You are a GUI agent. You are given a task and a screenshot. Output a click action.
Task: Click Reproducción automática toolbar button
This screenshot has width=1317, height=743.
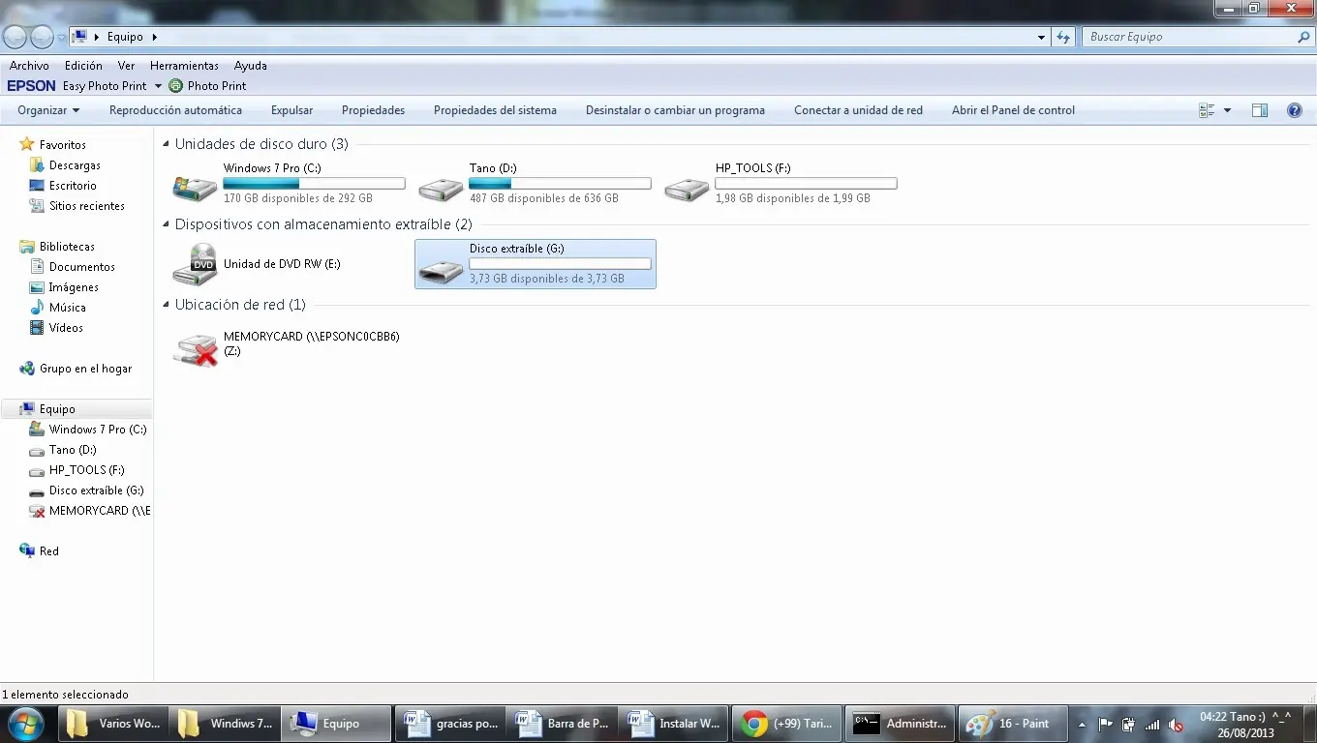[175, 110]
